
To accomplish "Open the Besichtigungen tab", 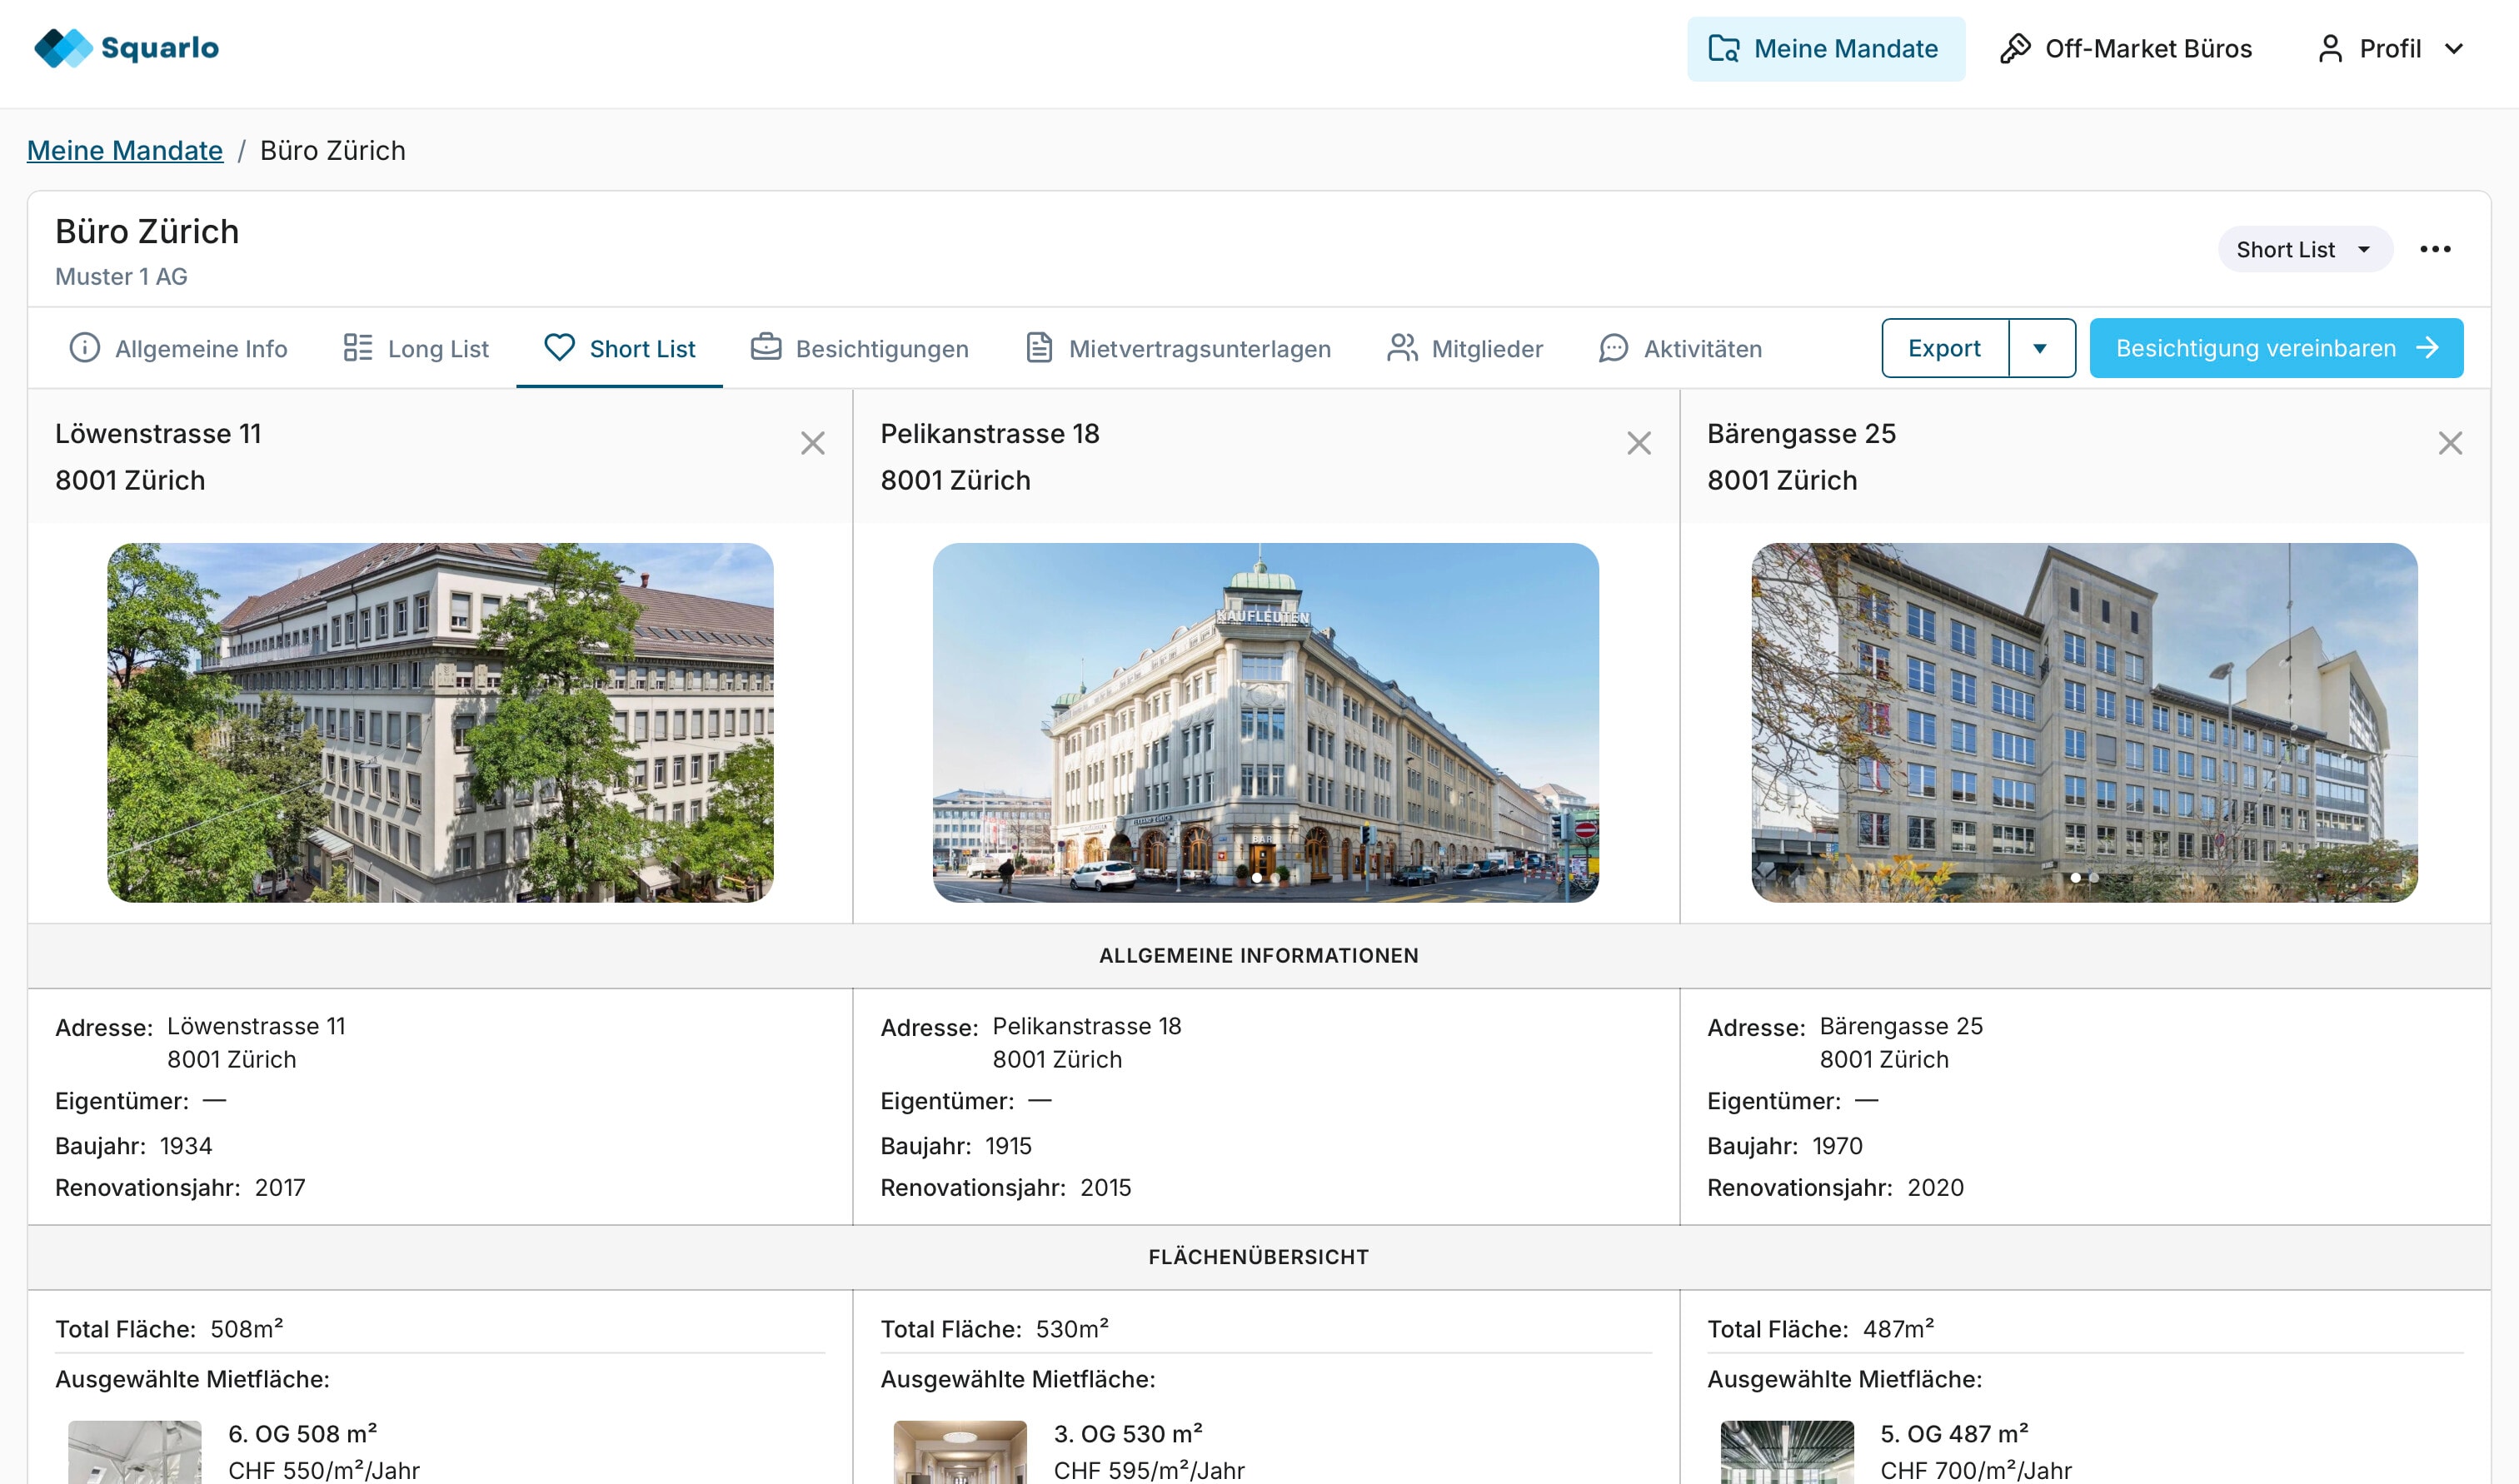I will coord(859,349).
